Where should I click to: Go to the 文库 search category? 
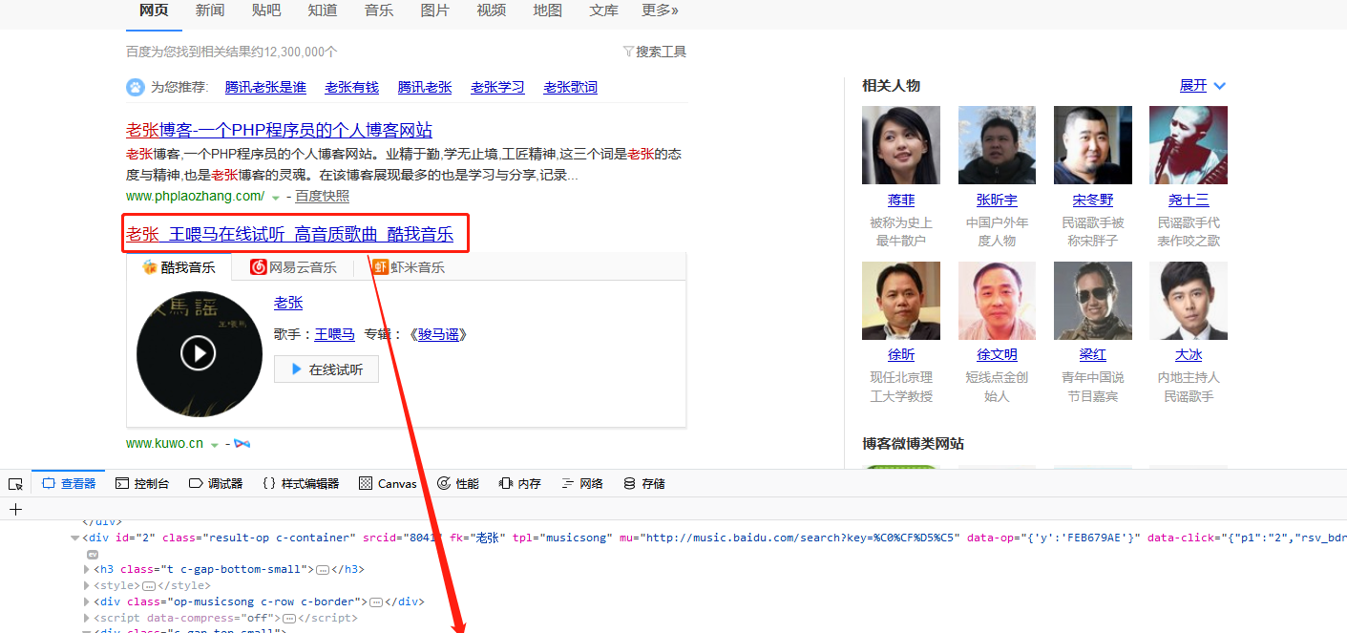coord(603,11)
